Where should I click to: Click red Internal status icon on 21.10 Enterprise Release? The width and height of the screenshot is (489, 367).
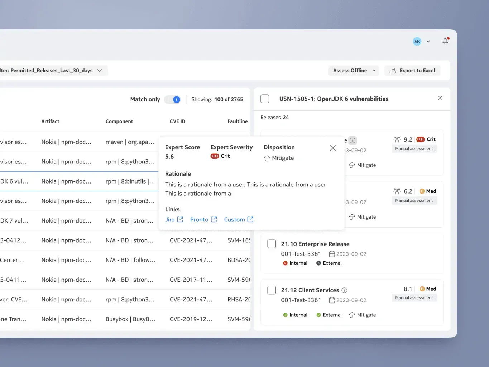click(285, 263)
